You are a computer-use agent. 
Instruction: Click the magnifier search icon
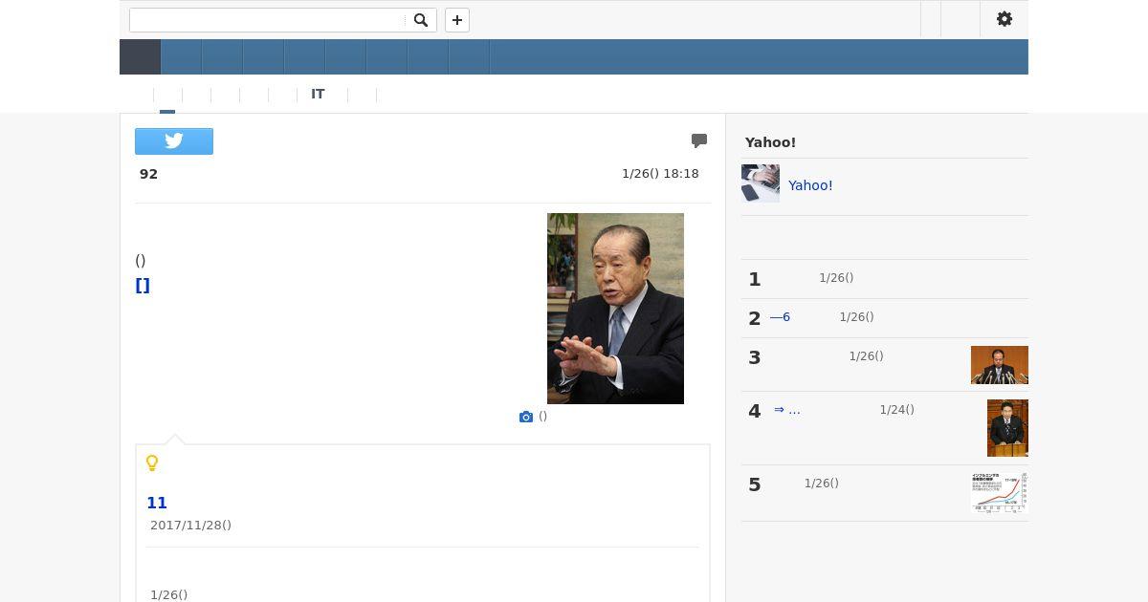(420, 20)
